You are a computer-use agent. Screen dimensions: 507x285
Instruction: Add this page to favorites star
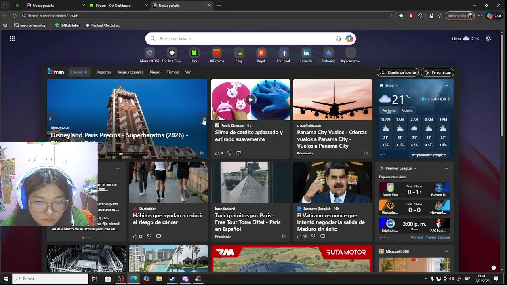pos(392,16)
